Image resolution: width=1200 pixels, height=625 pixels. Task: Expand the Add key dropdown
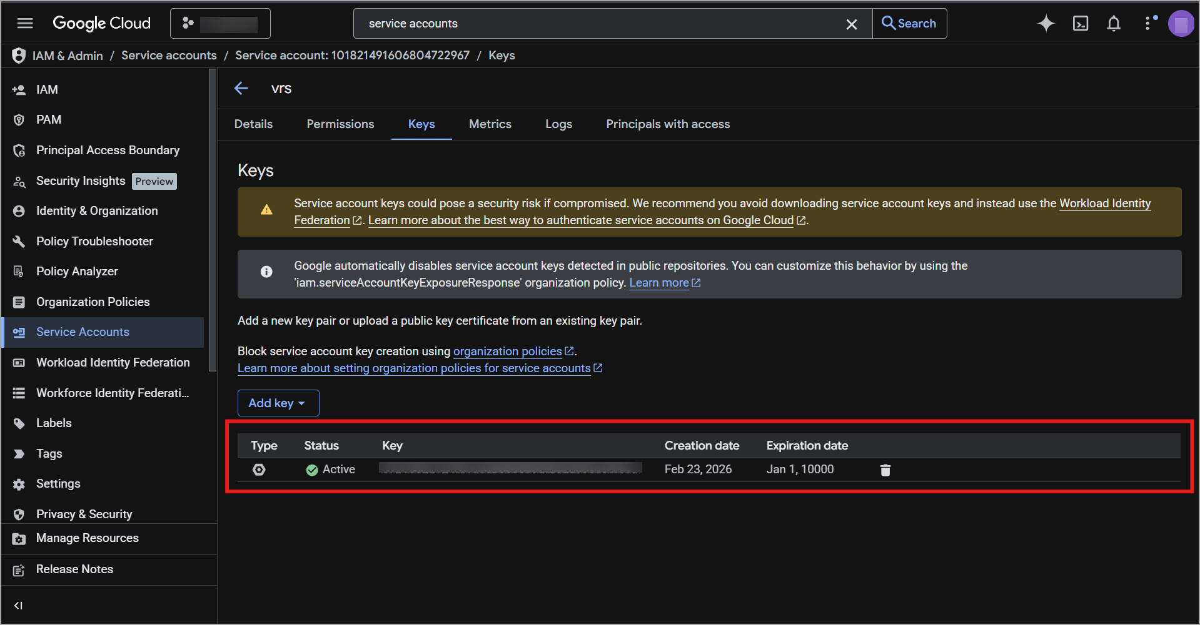point(278,403)
